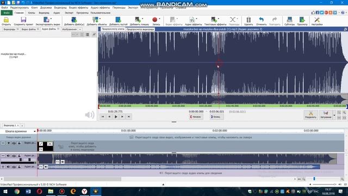348x196 pixels.
Task: Click Добавить файл(ы) (Add files) icon
Action: click(74, 20)
